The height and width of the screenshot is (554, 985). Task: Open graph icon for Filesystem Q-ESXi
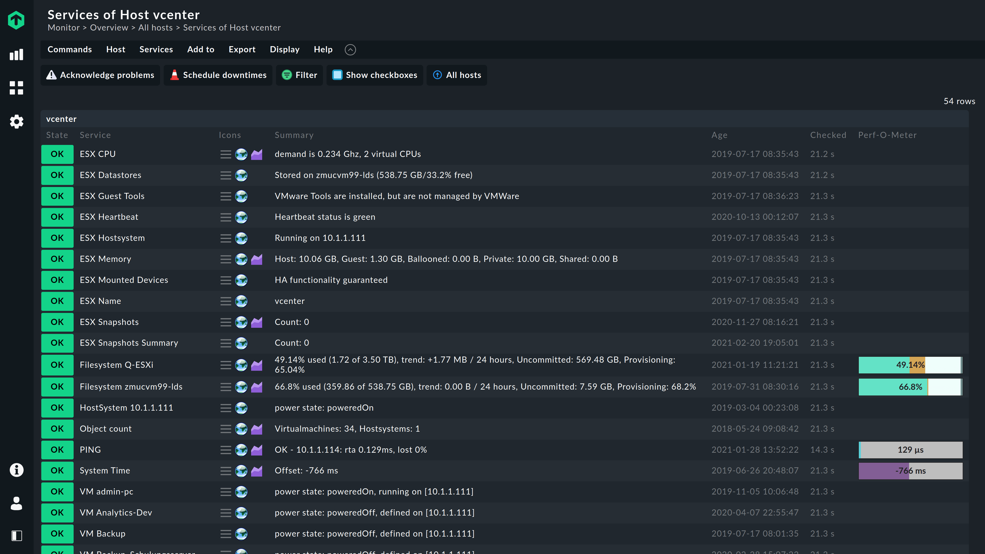(x=257, y=365)
